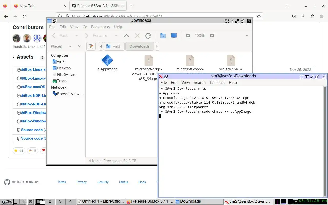The height and width of the screenshot is (205, 328).
Task: Open Untitled 1 - LibreOffice from taskbar
Action: coord(101,201)
